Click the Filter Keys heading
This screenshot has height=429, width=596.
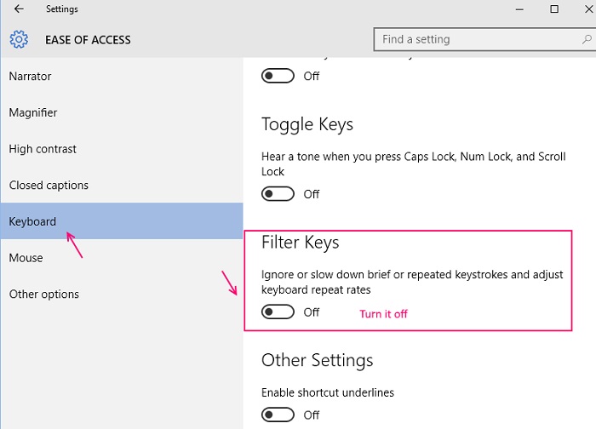click(x=300, y=243)
